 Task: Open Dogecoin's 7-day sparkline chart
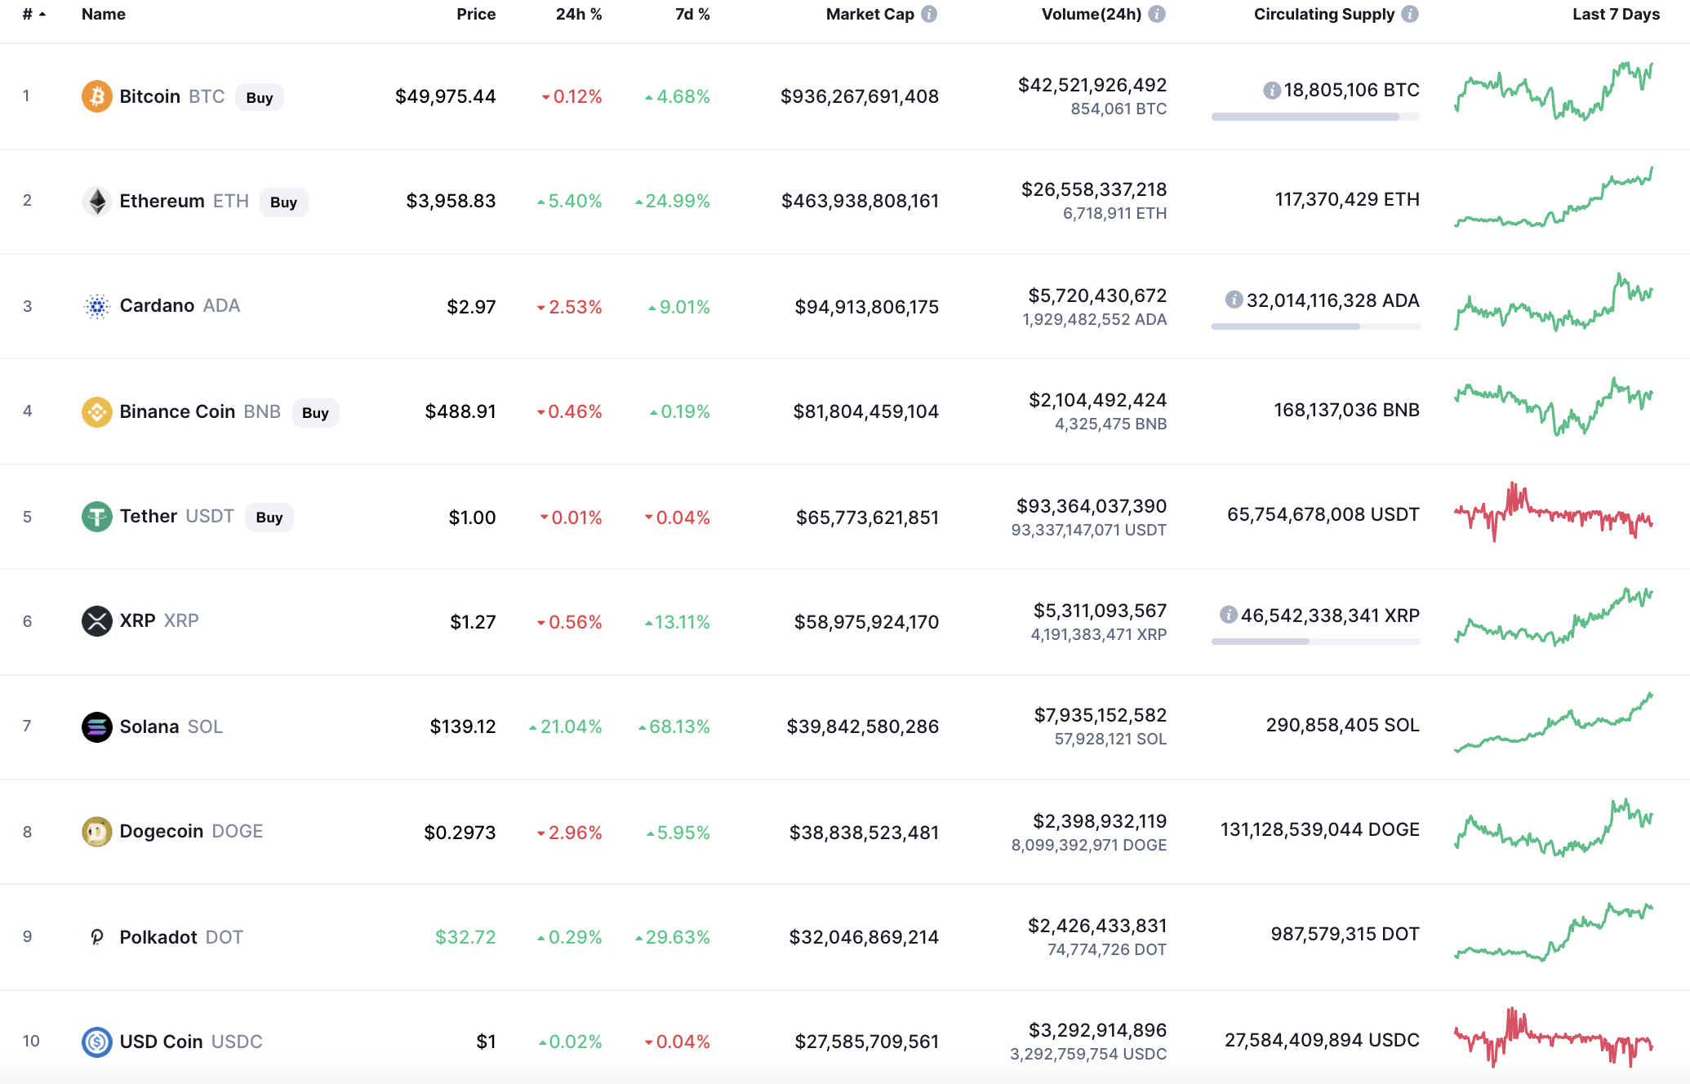point(1554,827)
